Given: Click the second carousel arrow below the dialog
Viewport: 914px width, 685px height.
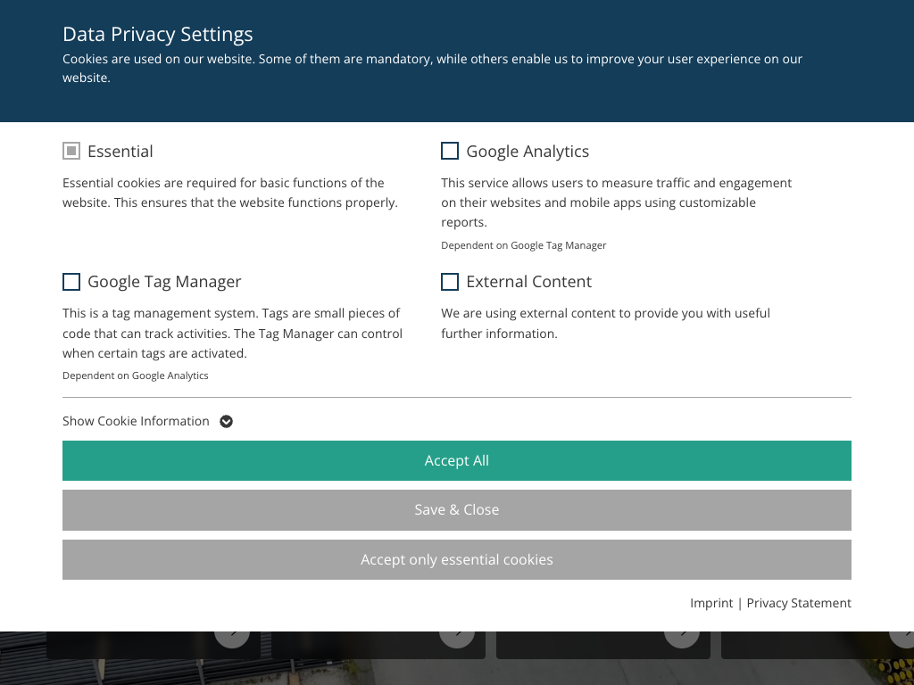Looking at the screenshot, I should point(457,636).
